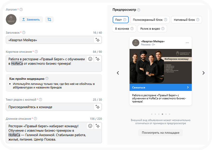Click AI sparkle icon in Короткое описание

click(x=98, y=59)
